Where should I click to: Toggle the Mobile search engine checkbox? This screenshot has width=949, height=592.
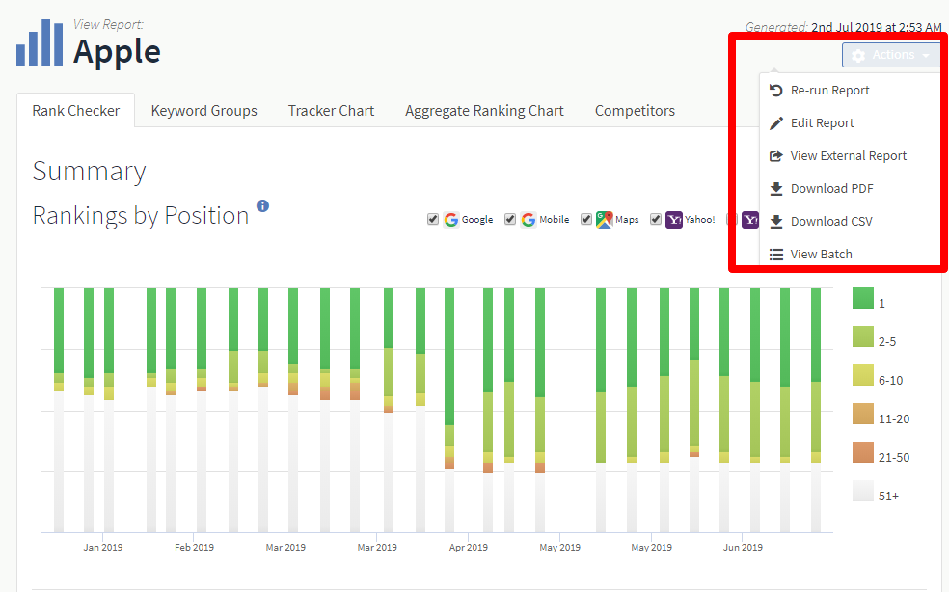click(x=510, y=219)
